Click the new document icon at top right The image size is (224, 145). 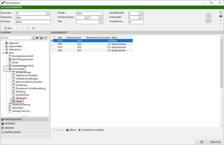(x=221, y=13)
